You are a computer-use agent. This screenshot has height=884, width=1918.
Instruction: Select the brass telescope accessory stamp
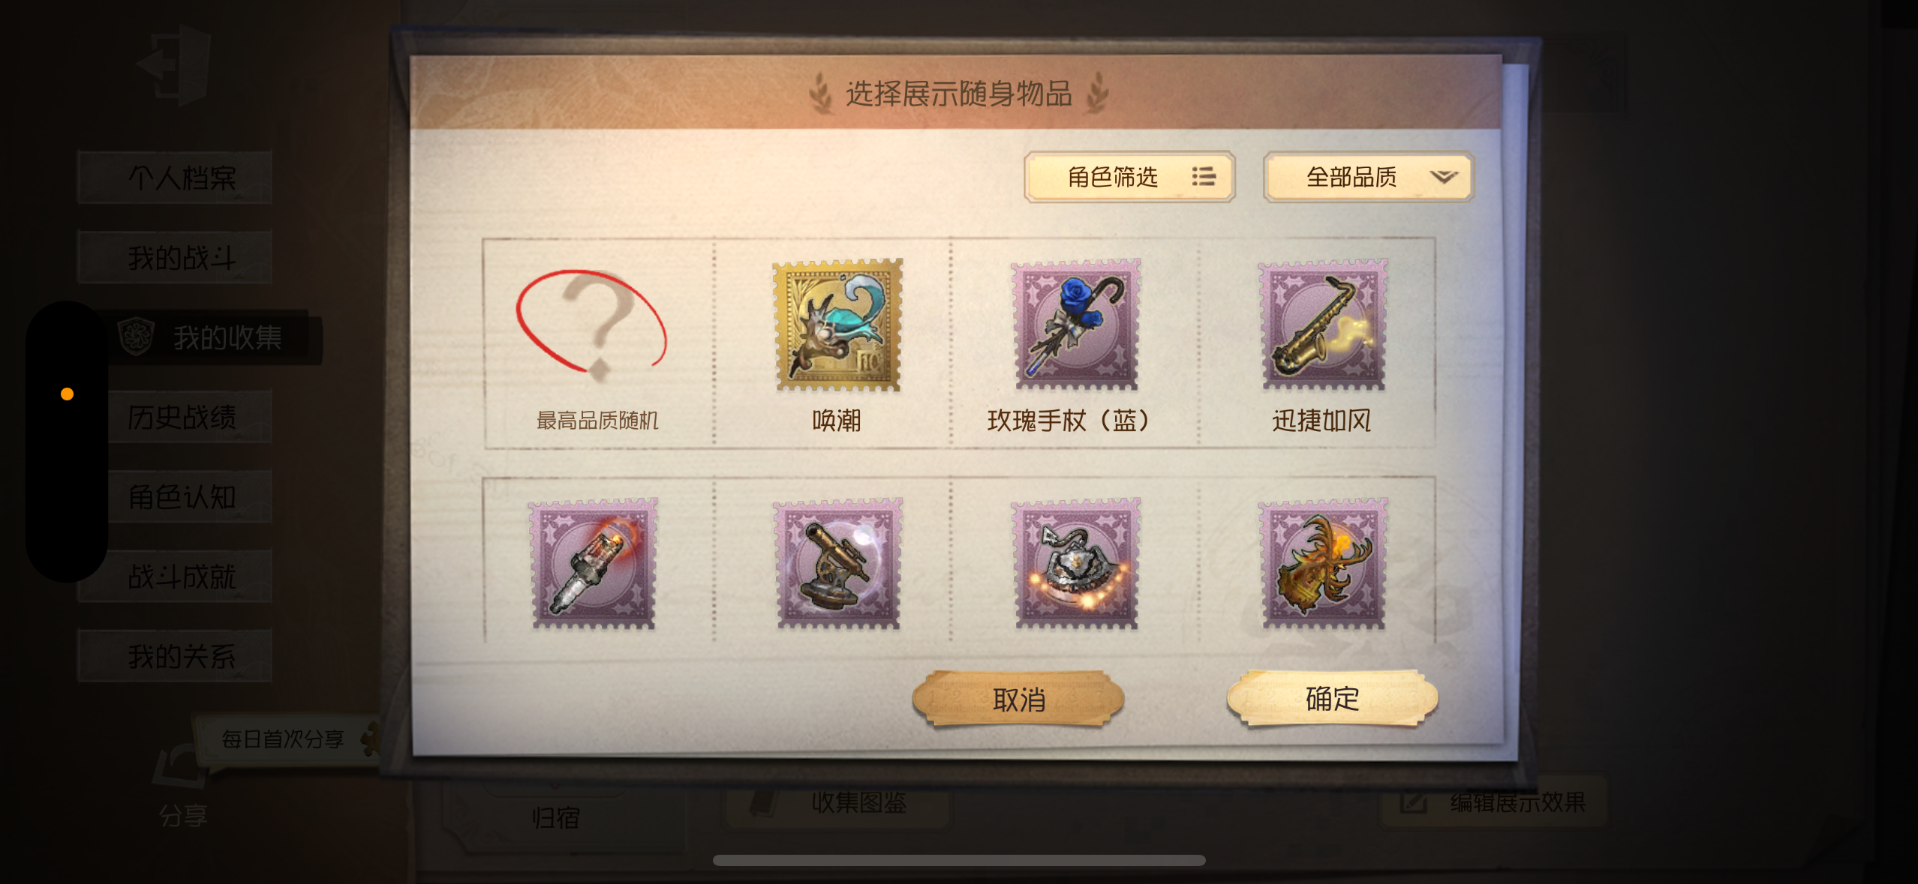[838, 564]
